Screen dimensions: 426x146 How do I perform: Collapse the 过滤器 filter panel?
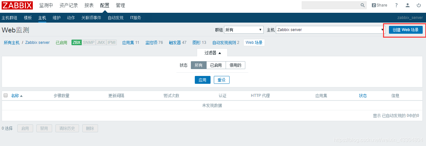212,53
